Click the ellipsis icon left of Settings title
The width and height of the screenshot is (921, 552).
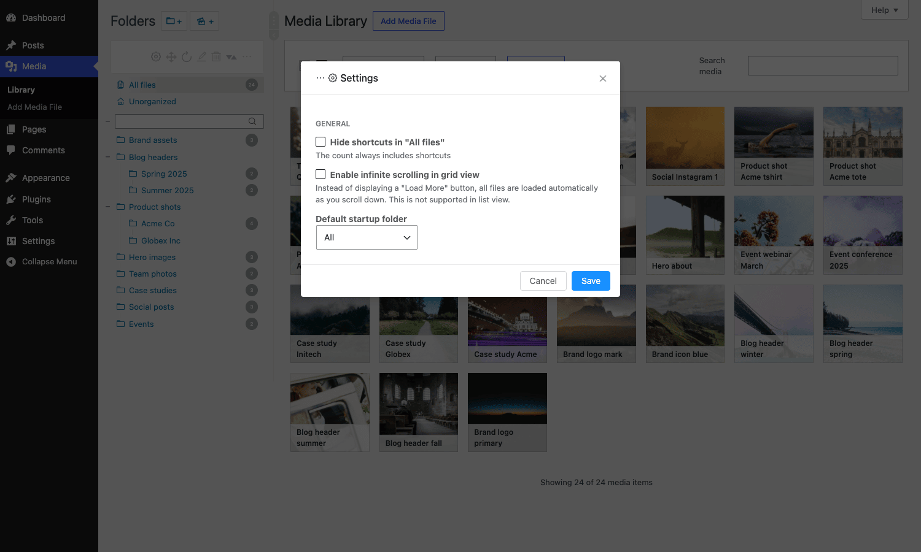tap(320, 78)
